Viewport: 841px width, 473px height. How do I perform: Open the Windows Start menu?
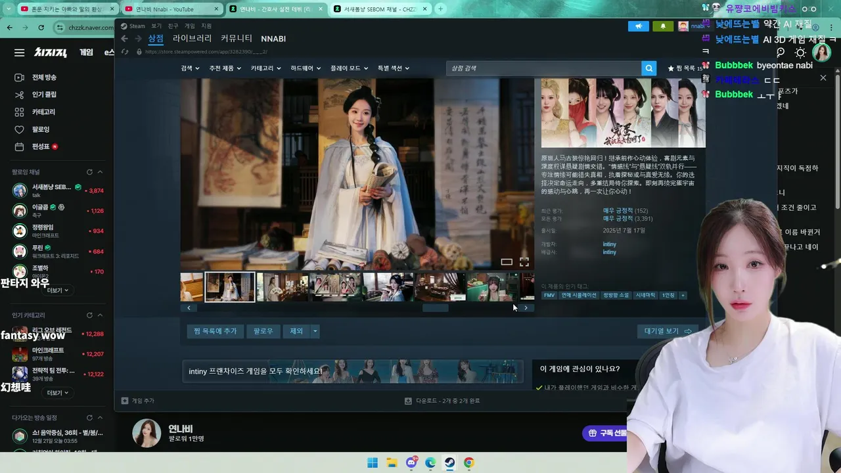click(x=373, y=462)
